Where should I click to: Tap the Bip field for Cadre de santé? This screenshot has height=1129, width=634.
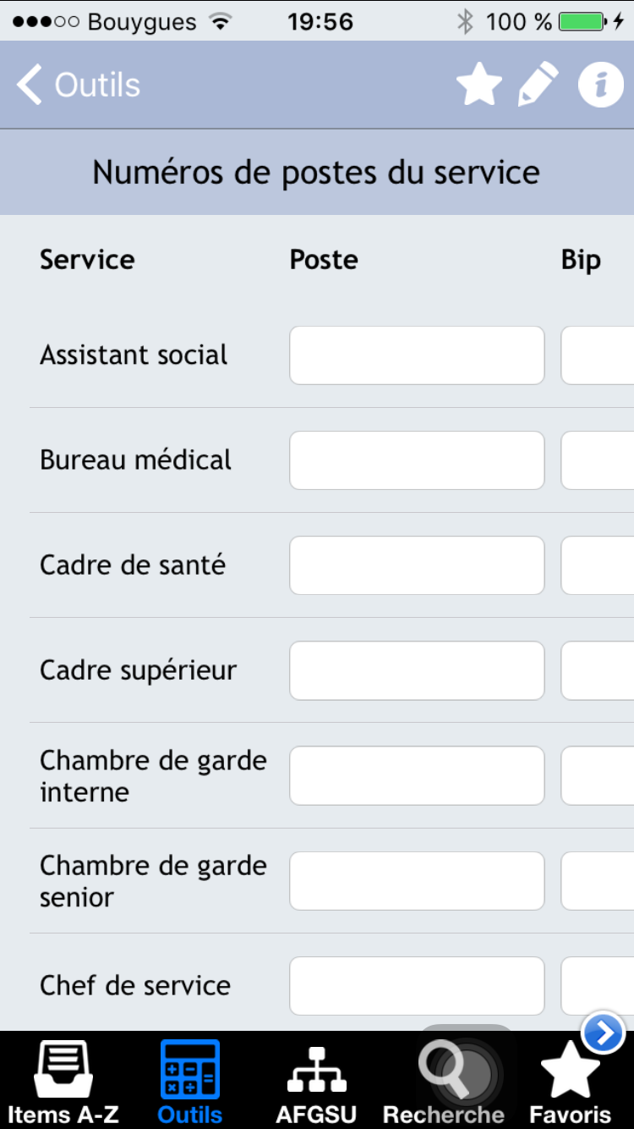(598, 565)
